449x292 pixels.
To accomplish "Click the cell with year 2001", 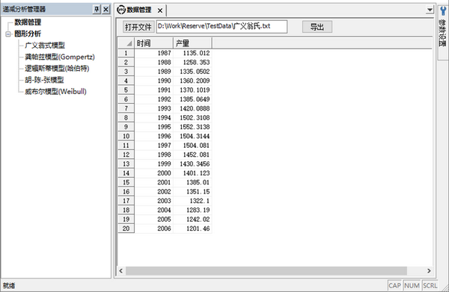I will (x=153, y=182).
